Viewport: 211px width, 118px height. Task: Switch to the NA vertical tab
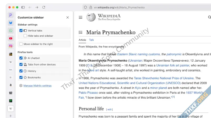click(x=11, y=70)
